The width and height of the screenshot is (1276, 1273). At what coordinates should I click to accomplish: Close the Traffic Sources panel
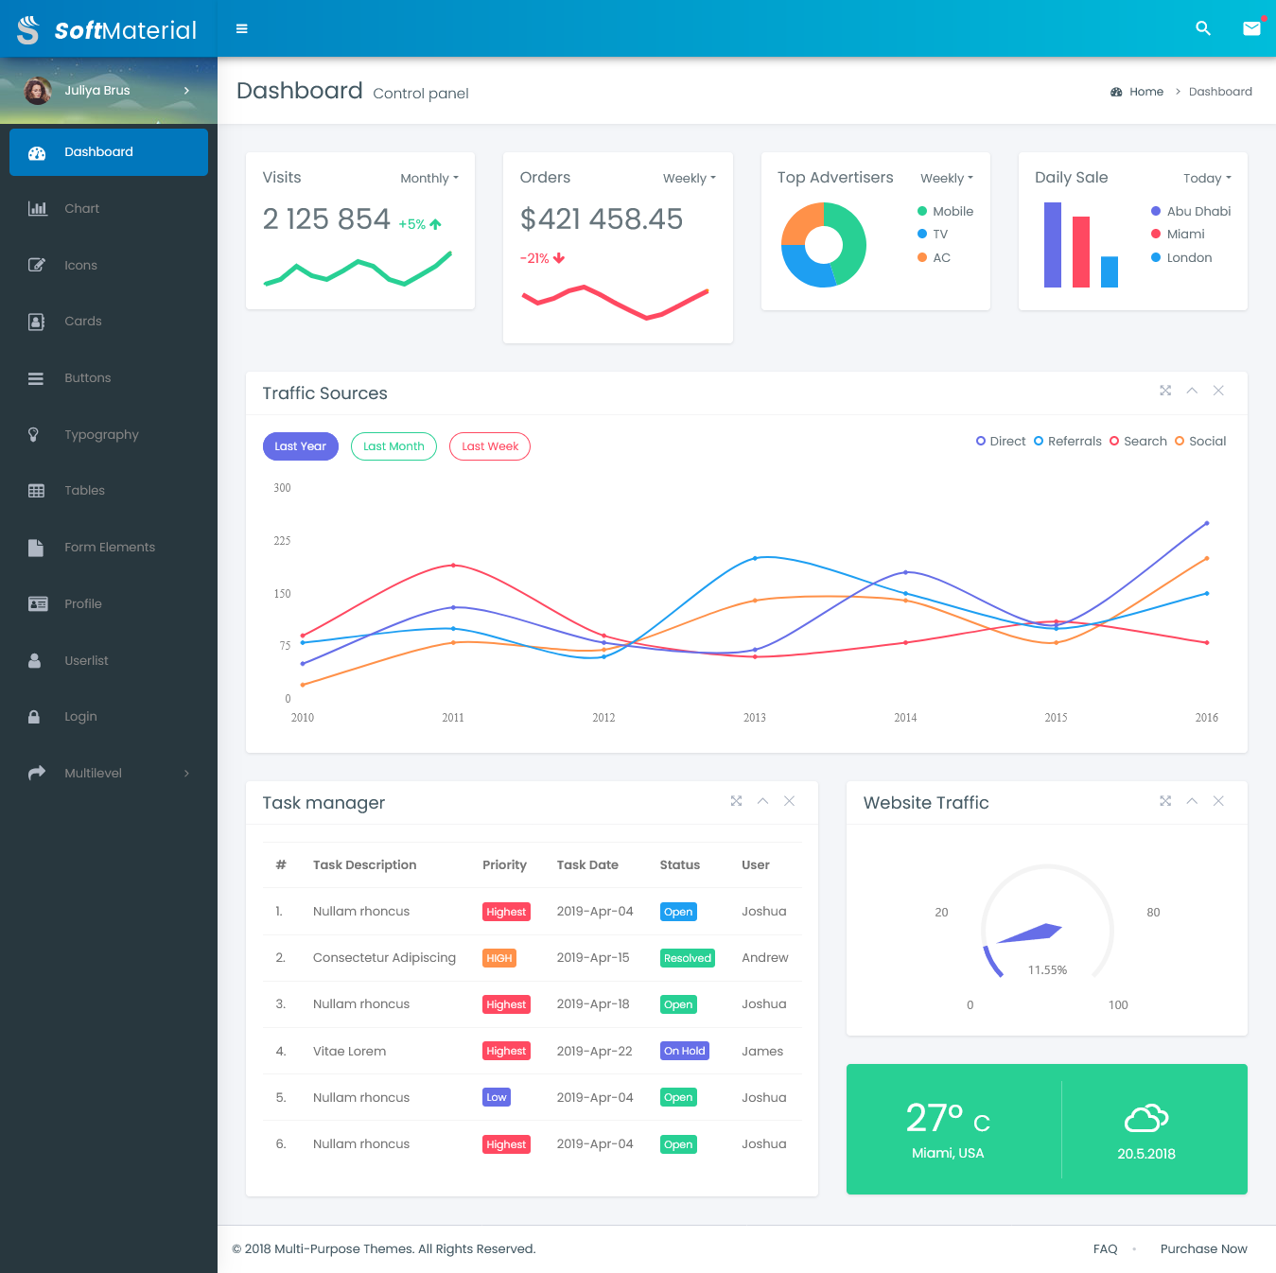point(1218,391)
